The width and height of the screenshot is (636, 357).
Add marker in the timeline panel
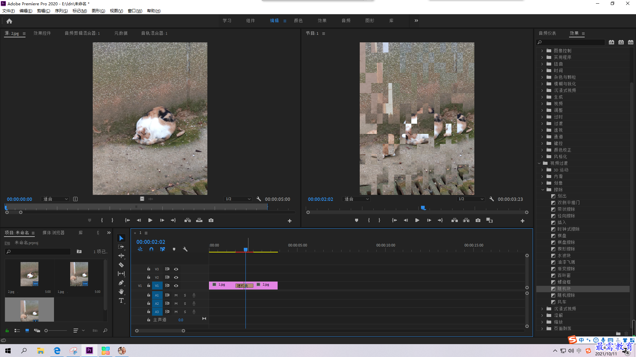click(x=174, y=249)
